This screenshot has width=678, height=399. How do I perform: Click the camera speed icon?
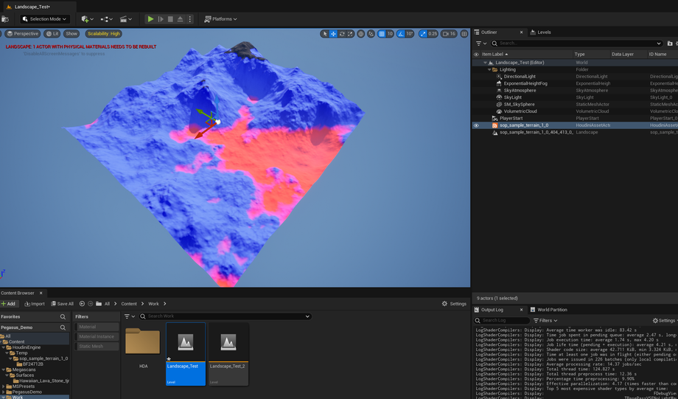pos(446,34)
